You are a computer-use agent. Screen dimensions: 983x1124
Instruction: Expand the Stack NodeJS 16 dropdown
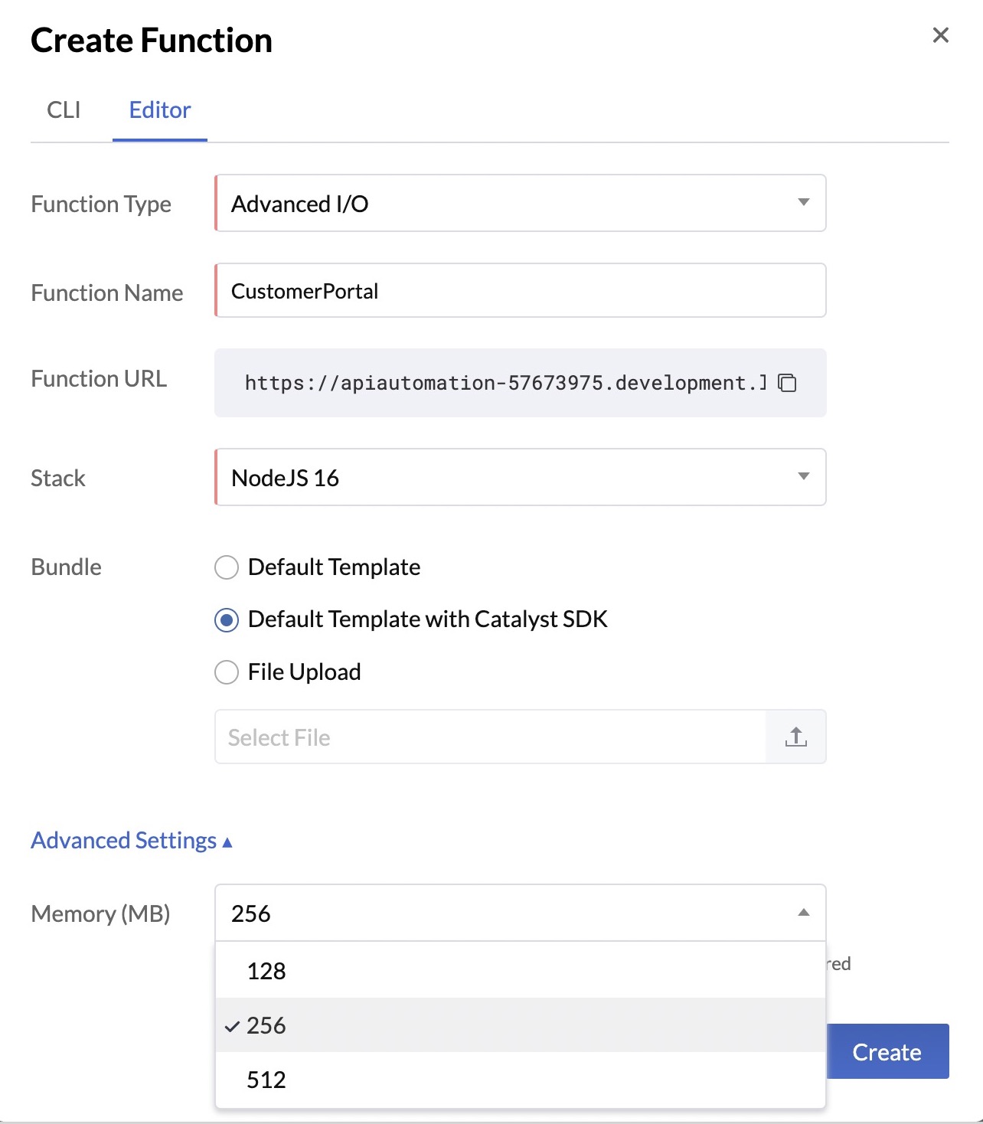[521, 477]
